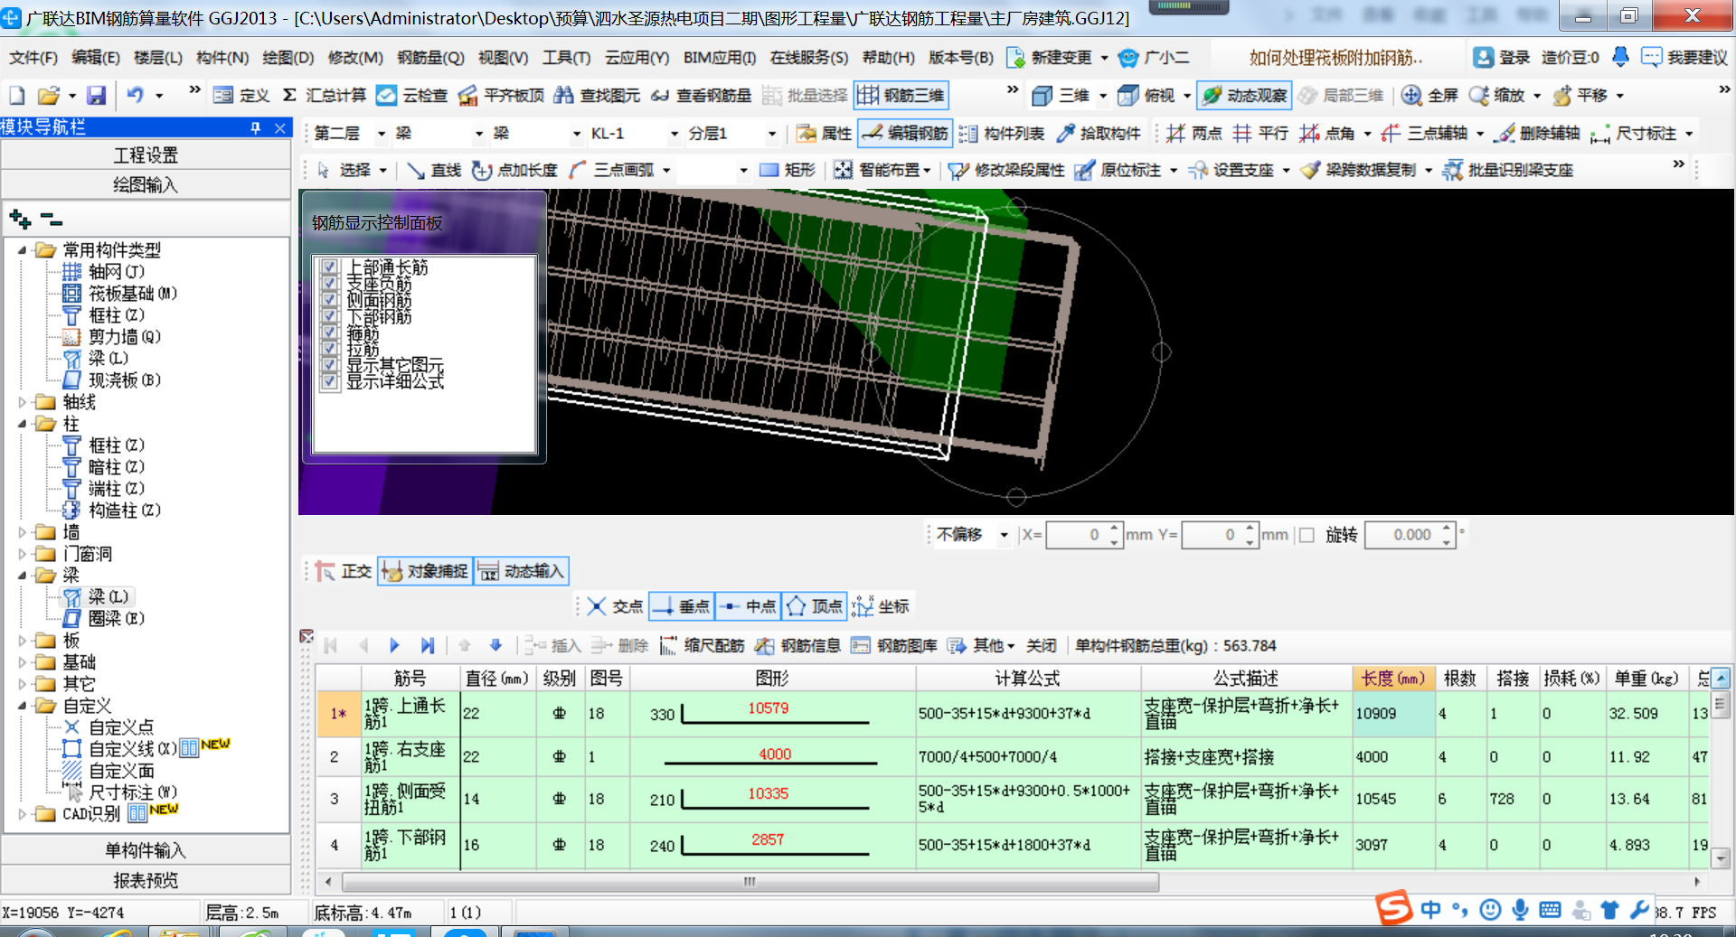Open 缩尺配筋 in rebar table toolbar

tap(702, 645)
